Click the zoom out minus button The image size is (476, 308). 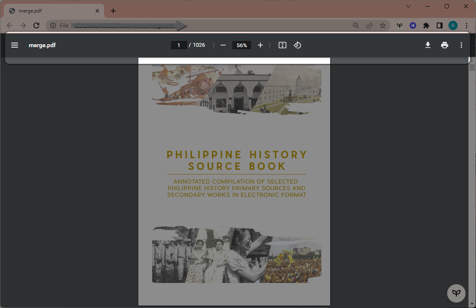pos(223,45)
